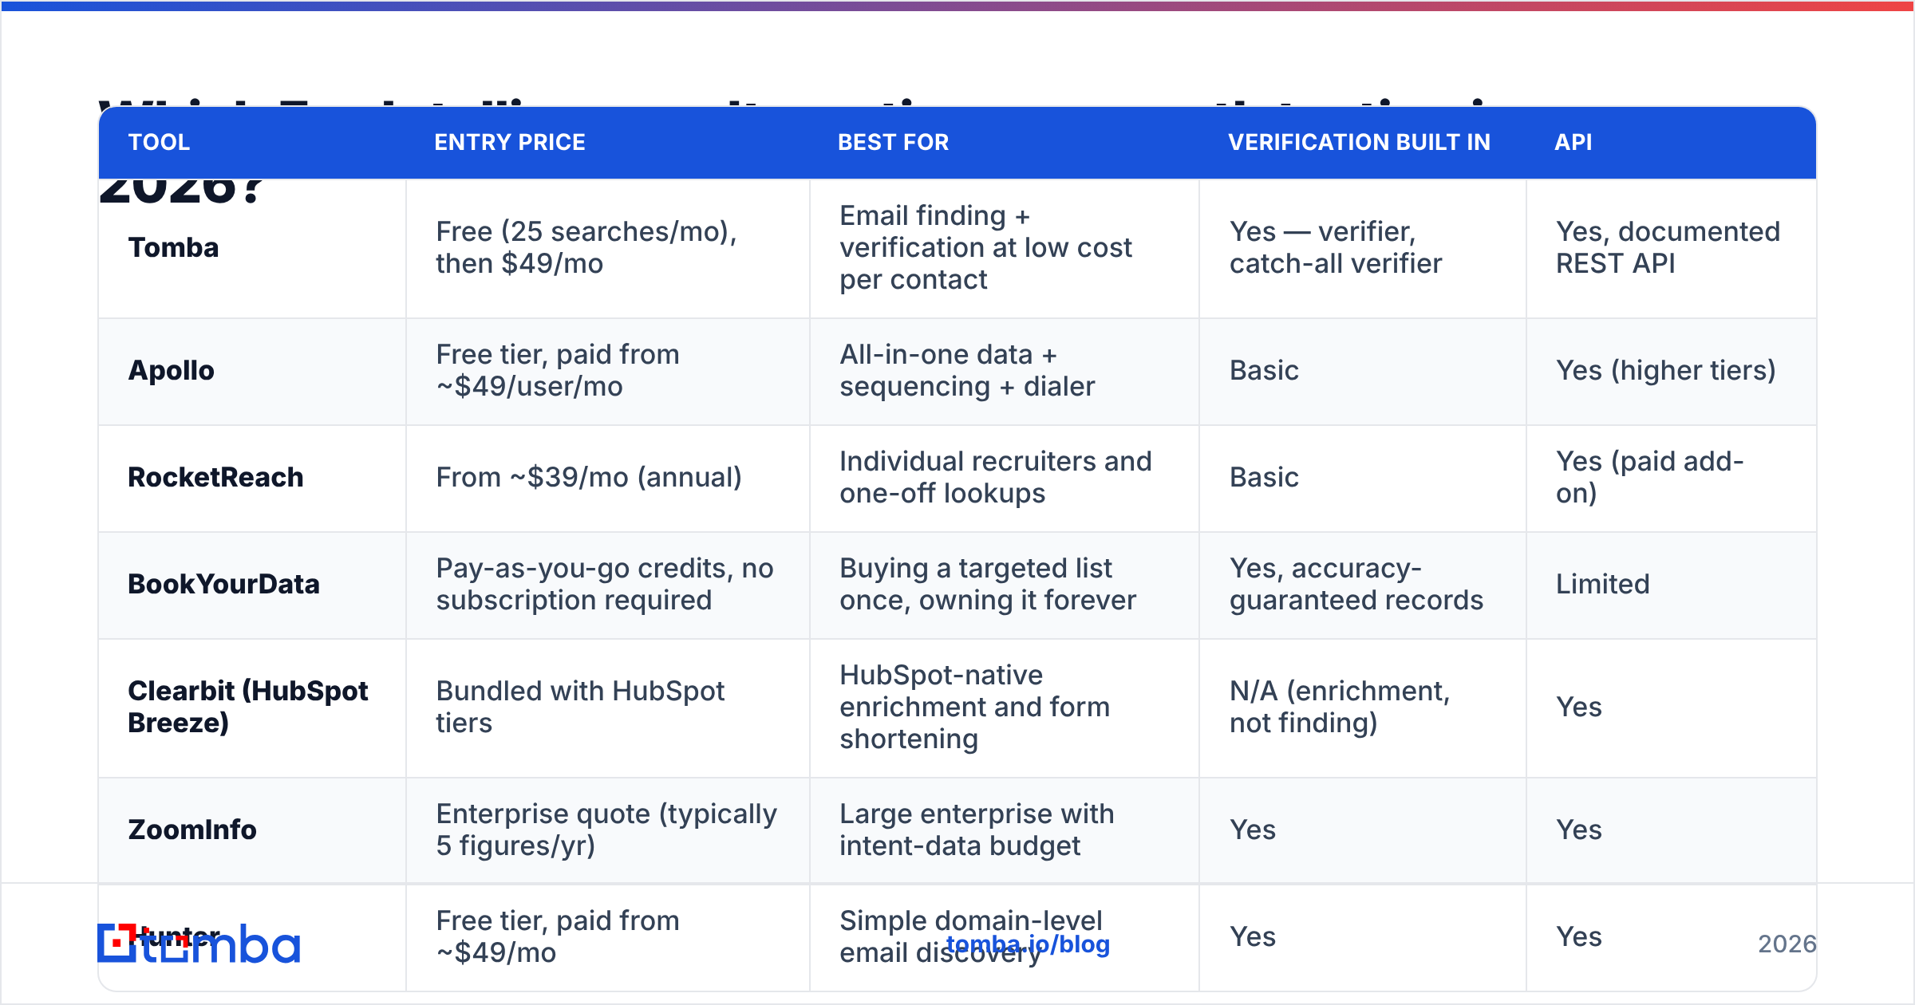The image size is (1915, 1005).
Task: Click Clearbit's 'Yes' API cell
Action: pyautogui.click(x=1672, y=708)
